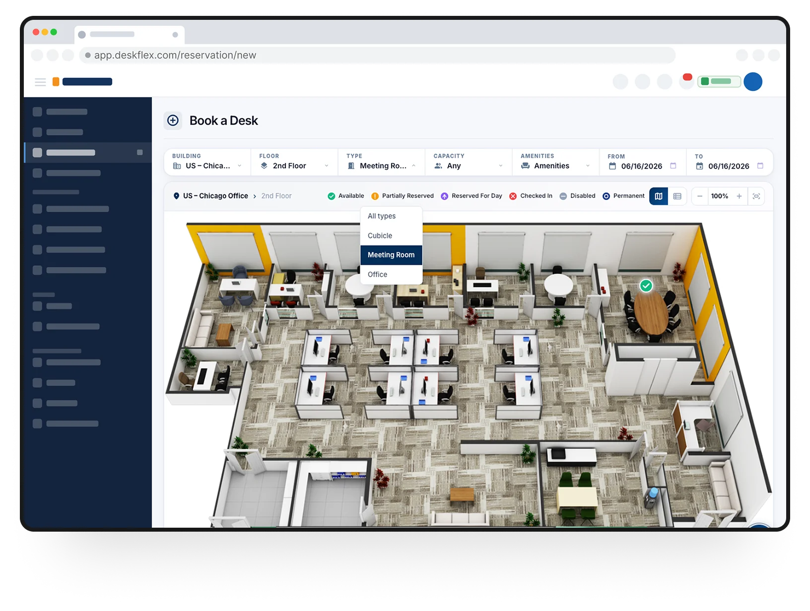Click 2nd Floor breadcrumb
The width and height of the screenshot is (810, 611).
click(276, 196)
